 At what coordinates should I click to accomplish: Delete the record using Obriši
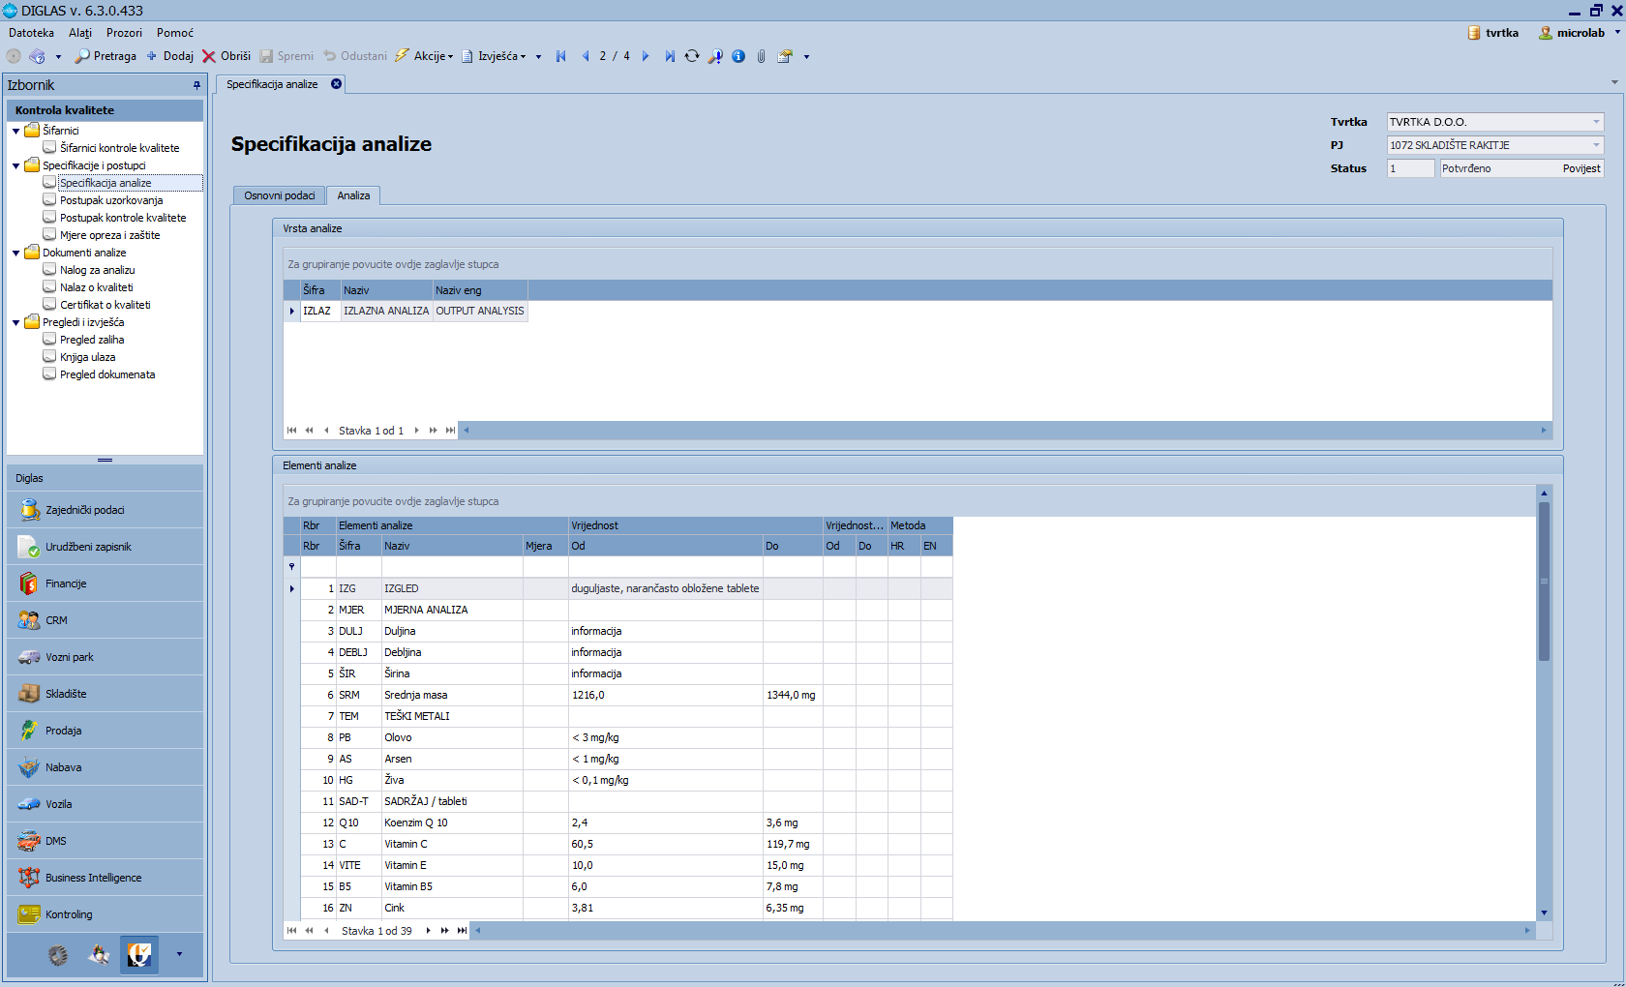226,56
